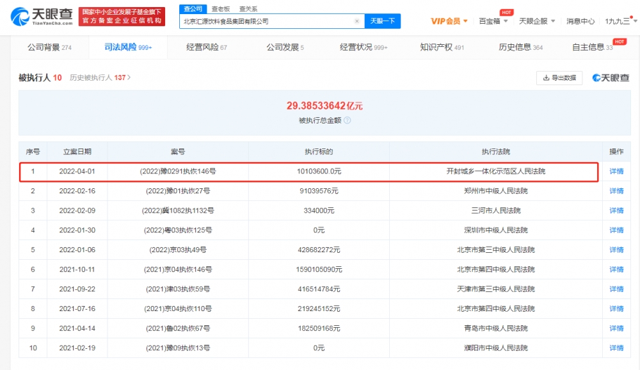Open 历史被执行人 137 list
This screenshot has height=370, width=640.
coord(100,77)
